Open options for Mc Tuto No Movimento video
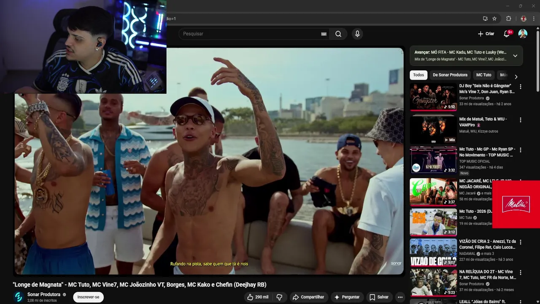The height and width of the screenshot is (304, 540). click(520, 150)
